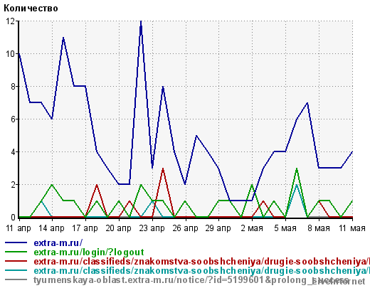This screenshot has width=370, height=288.
Task: Click the y-axis value '8'
Action: pyautogui.click(x=14, y=87)
